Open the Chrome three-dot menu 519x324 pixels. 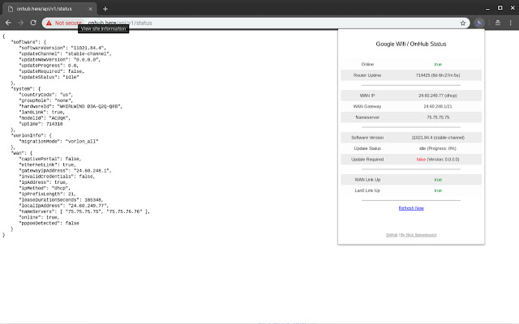(x=510, y=23)
